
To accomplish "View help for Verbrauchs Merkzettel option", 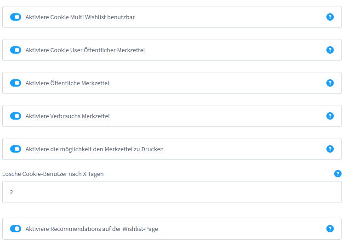I will point(330,116).
